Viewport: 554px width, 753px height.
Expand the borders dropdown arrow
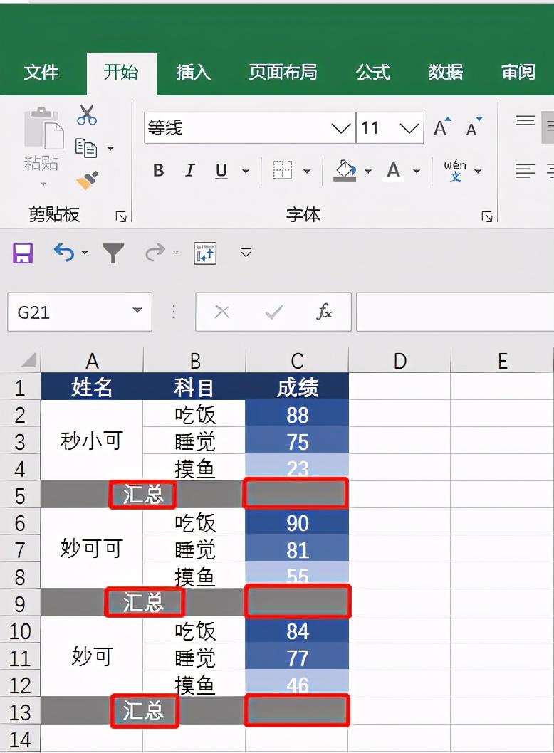tap(307, 171)
